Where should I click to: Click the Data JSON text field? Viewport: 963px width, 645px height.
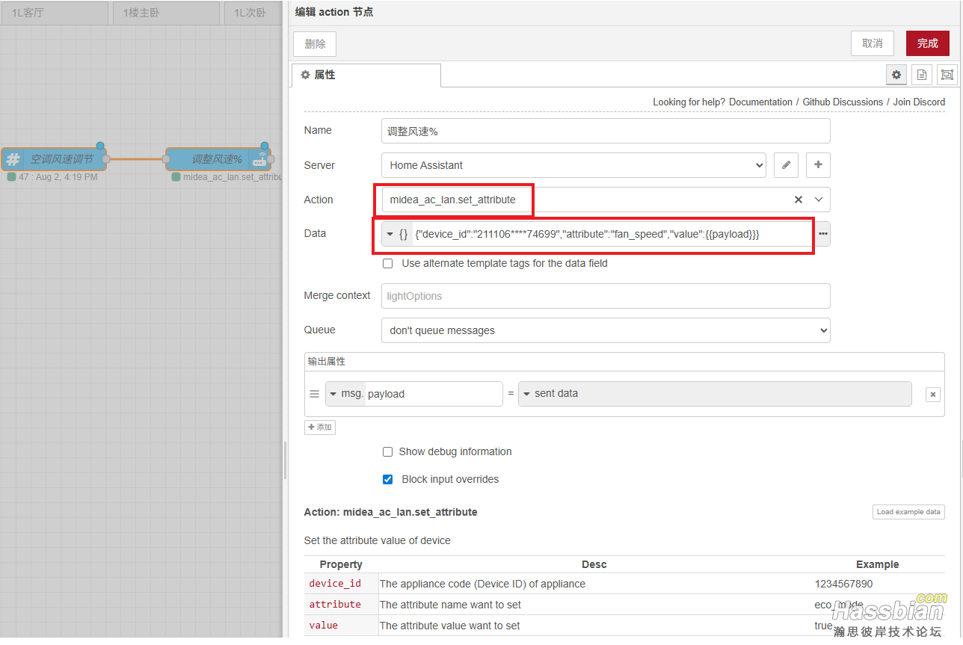(x=613, y=234)
